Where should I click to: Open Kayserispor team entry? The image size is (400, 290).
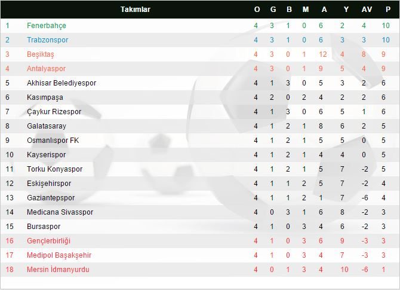pyautogui.click(x=46, y=155)
